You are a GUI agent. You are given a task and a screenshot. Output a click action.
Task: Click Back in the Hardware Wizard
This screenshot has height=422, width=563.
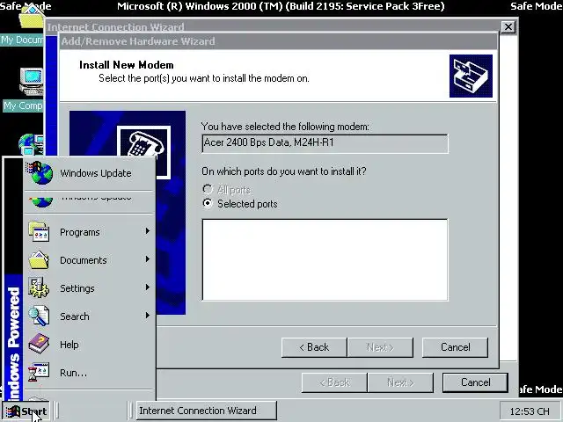tap(314, 347)
